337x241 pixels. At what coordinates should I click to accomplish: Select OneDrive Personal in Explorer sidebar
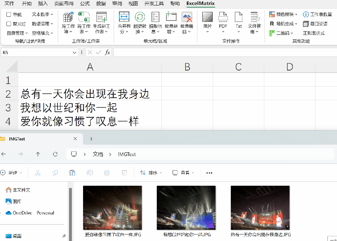point(30,213)
